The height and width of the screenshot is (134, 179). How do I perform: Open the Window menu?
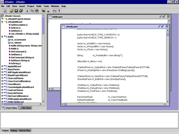point(55,6)
